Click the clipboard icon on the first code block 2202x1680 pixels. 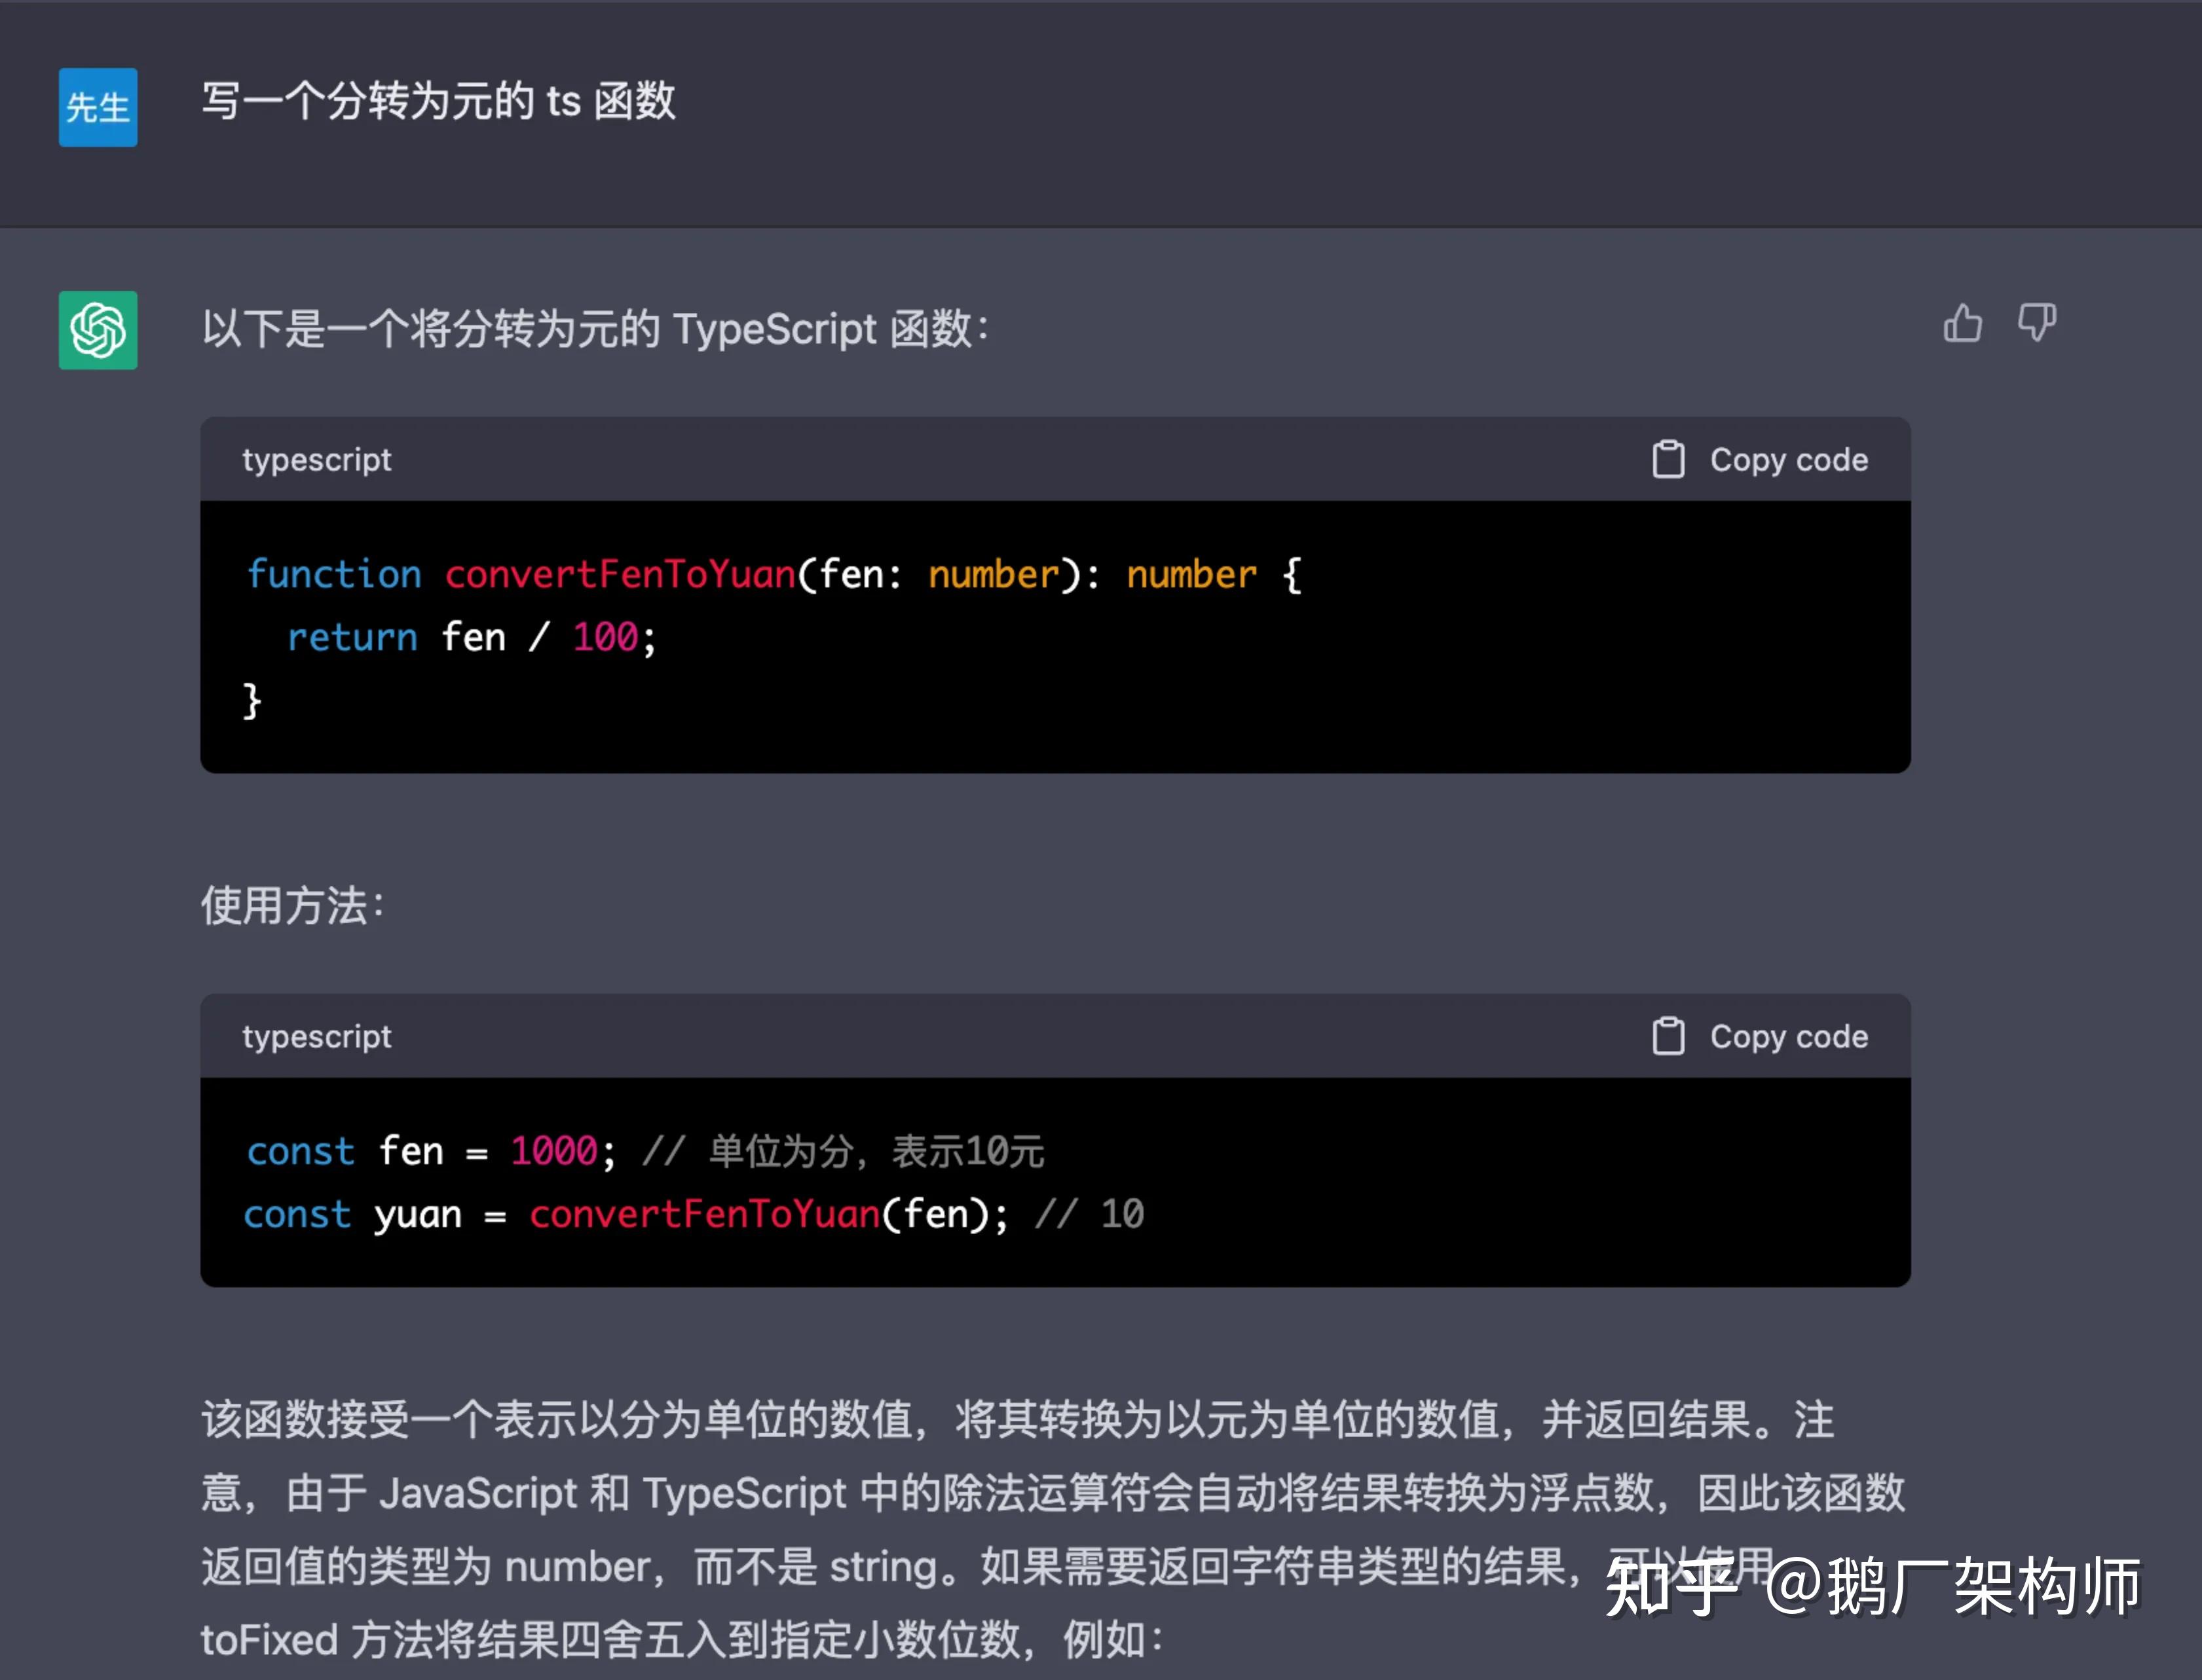point(1668,459)
